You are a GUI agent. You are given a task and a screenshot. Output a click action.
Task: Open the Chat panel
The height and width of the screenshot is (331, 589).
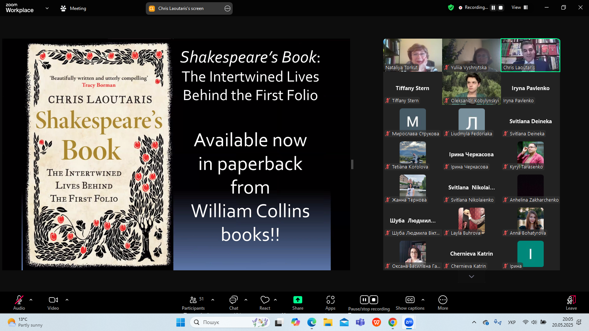pos(234,303)
